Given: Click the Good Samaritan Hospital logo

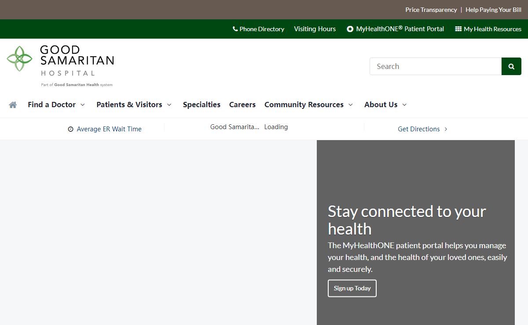Looking at the screenshot, I should (60, 65).
